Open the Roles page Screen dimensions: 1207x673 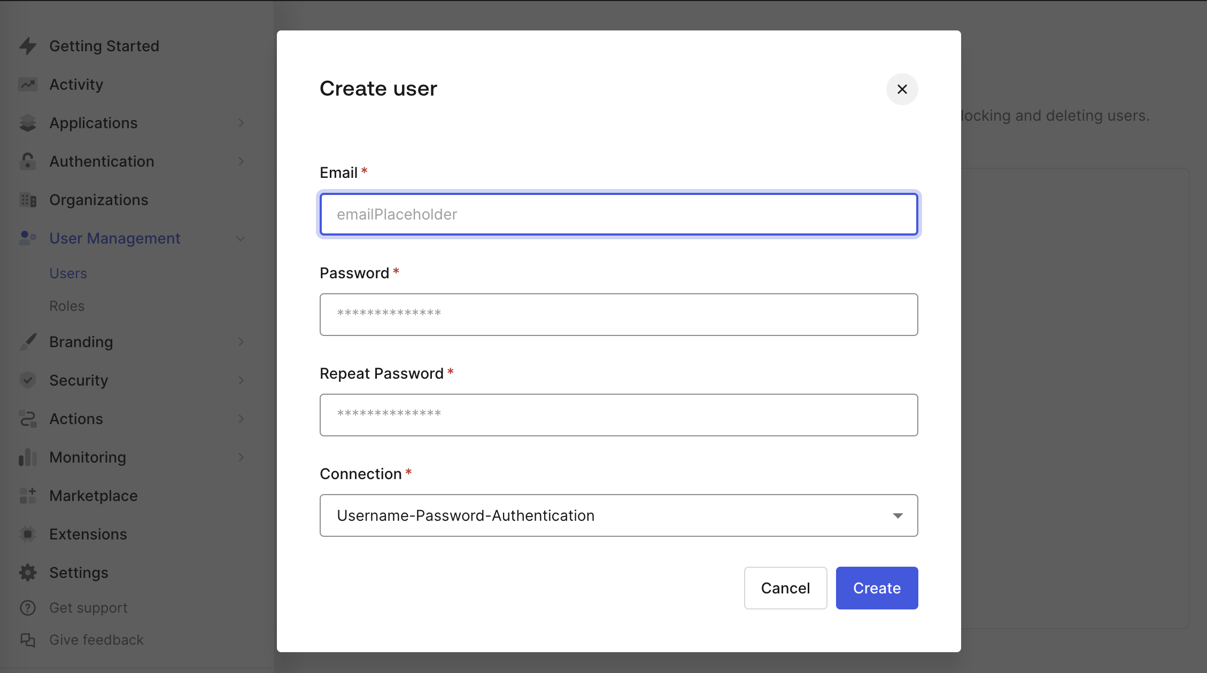[x=67, y=306]
